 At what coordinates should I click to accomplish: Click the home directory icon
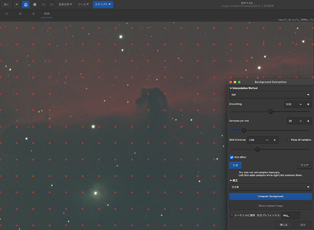25,4
